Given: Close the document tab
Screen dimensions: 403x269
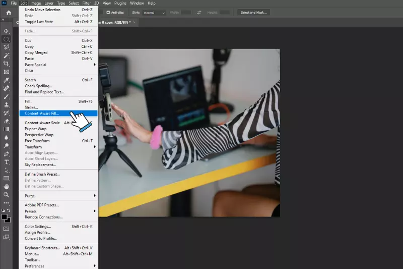Looking at the screenshot, I should (x=134, y=22).
